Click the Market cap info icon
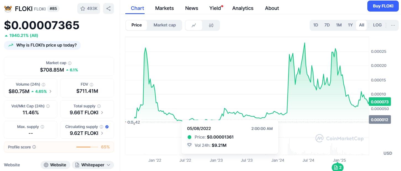The width and height of the screenshot is (401, 171). click(x=70, y=63)
